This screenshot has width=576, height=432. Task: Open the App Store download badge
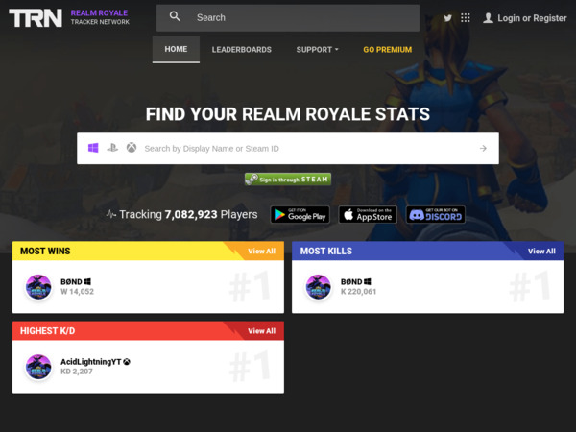[368, 214]
